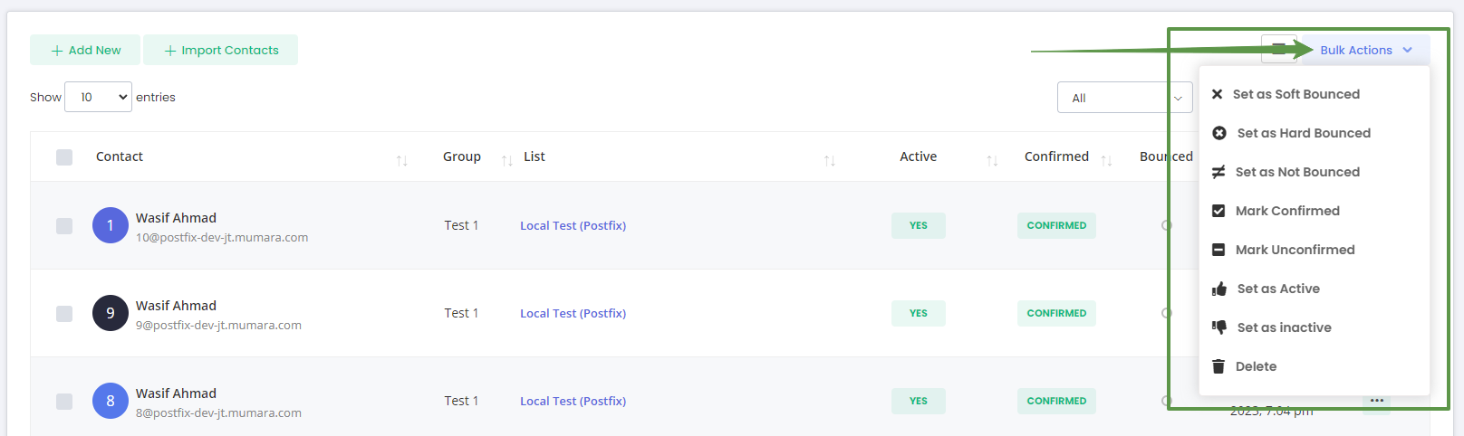Viewport: 1464px width, 436px height.
Task: Sort by the List column arrows
Action: point(829,160)
